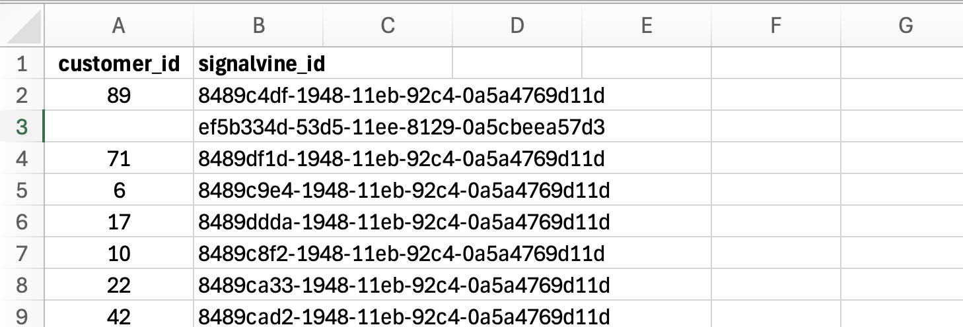Screen dimensions: 963x327
Task: Select the cell containing customer ID 71
Action: tap(119, 159)
